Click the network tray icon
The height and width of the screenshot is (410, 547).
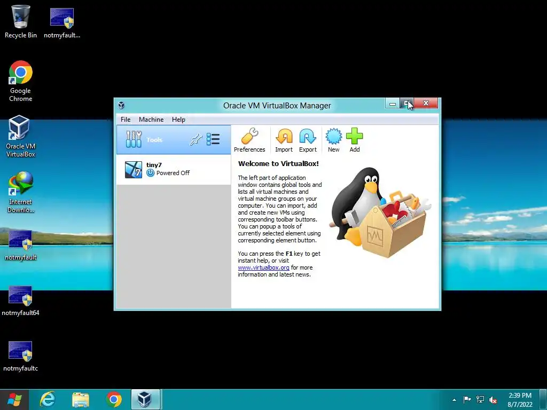tap(480, 399)
